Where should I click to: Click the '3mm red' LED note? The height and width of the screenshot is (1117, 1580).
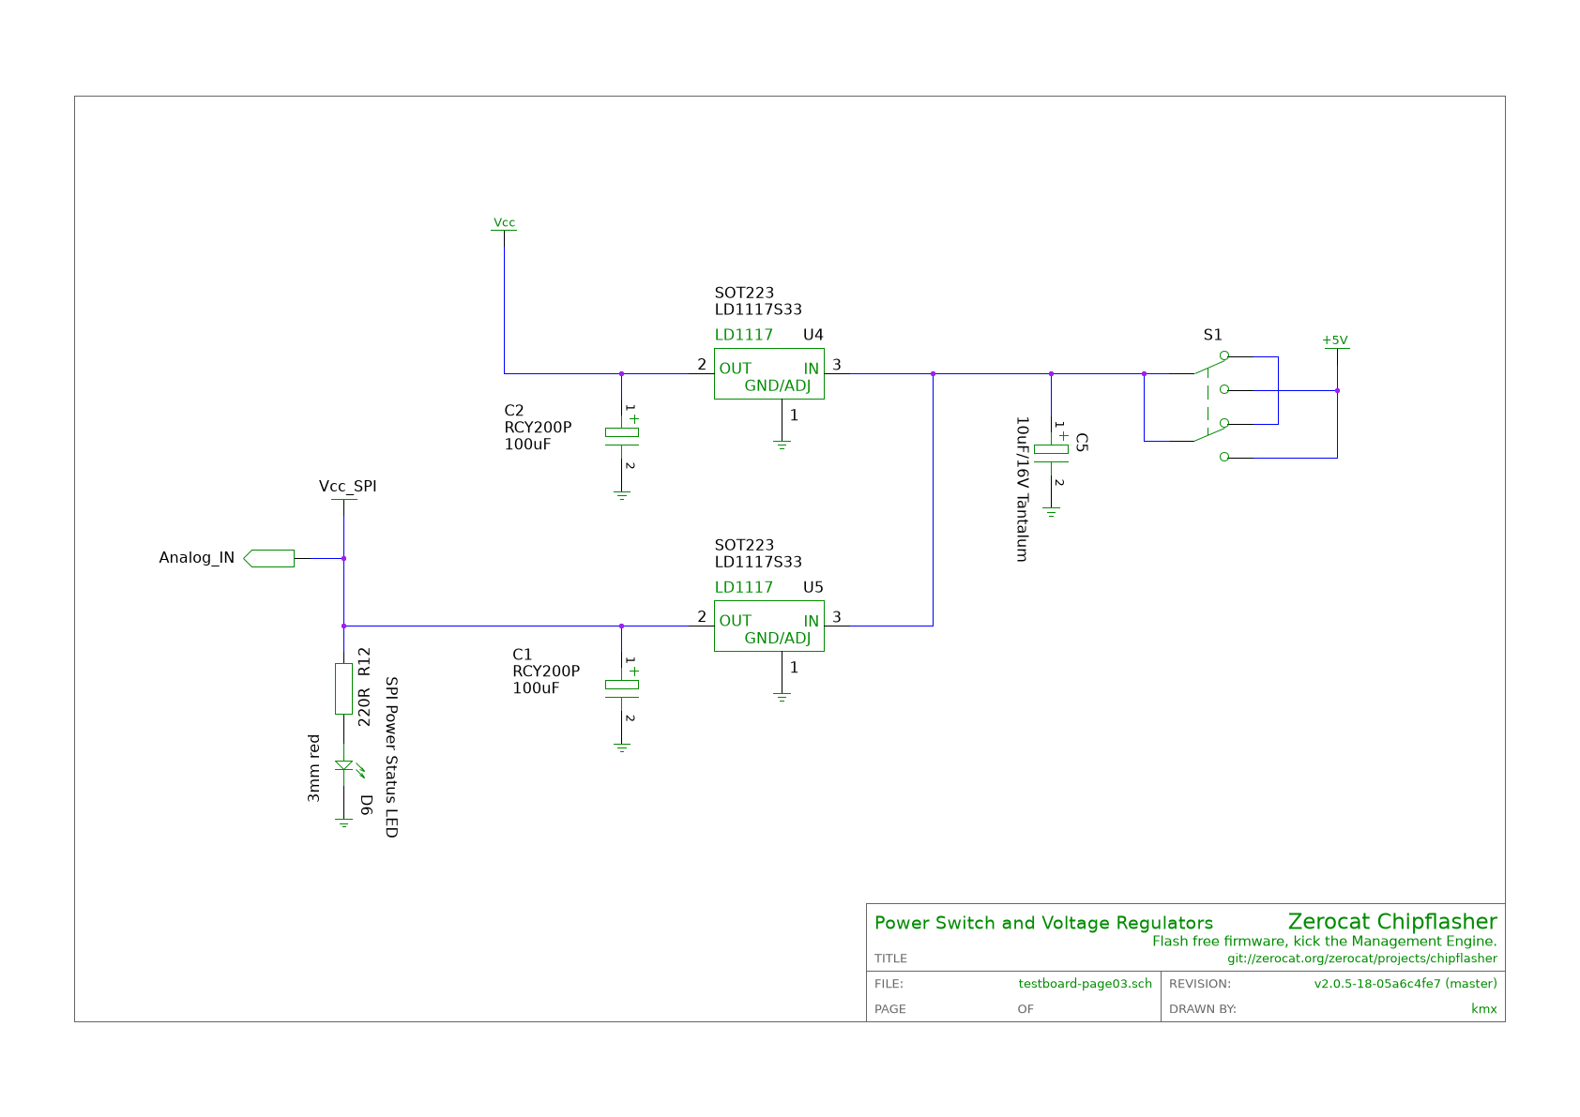[x=313, y=768]
